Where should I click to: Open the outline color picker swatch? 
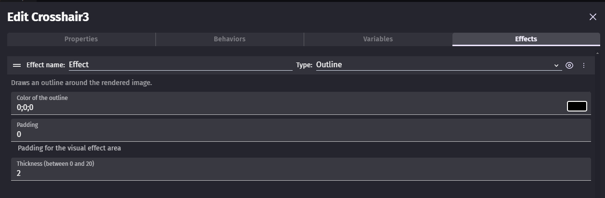pyautogui.click(x=577, y=106)
